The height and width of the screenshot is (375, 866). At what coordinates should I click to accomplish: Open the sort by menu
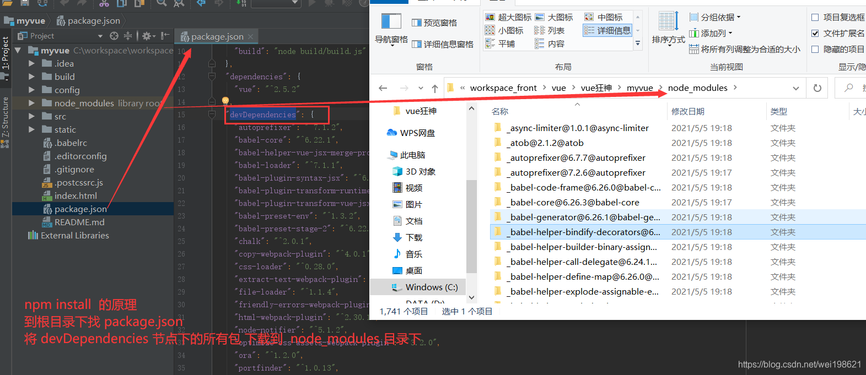coord(668,28)
